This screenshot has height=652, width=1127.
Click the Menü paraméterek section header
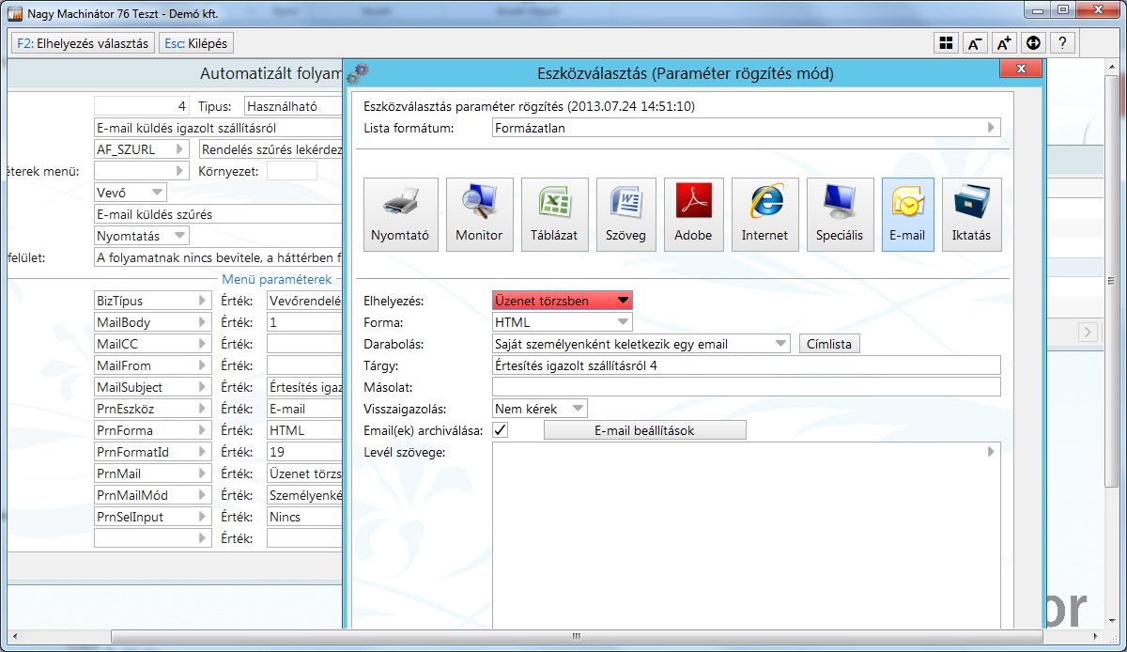tap(277, 279)
